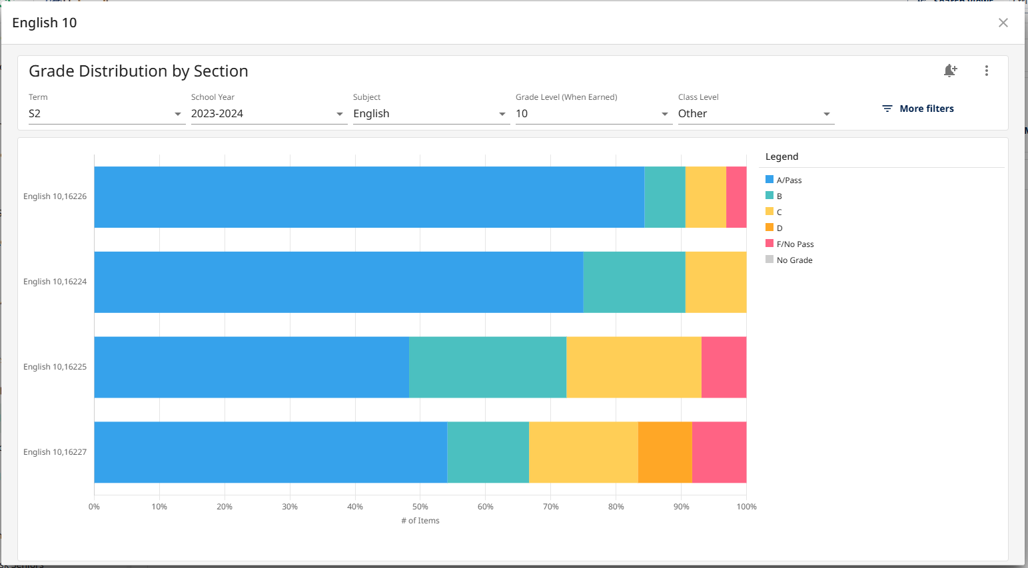Click the C segment of English 10,16224
Viewport: 1028px width, 568px height.
716,282
